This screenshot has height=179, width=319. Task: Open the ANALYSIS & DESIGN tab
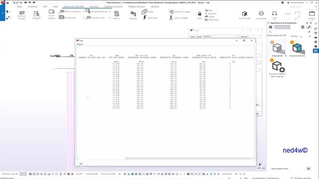click(x=113, y=6)
